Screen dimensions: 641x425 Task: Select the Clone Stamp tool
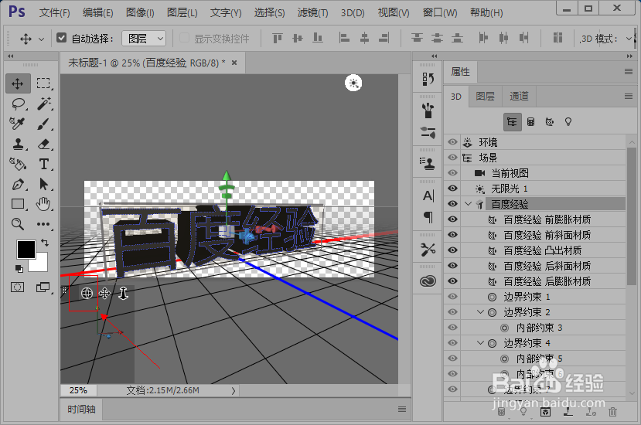(x=18, y=144)
